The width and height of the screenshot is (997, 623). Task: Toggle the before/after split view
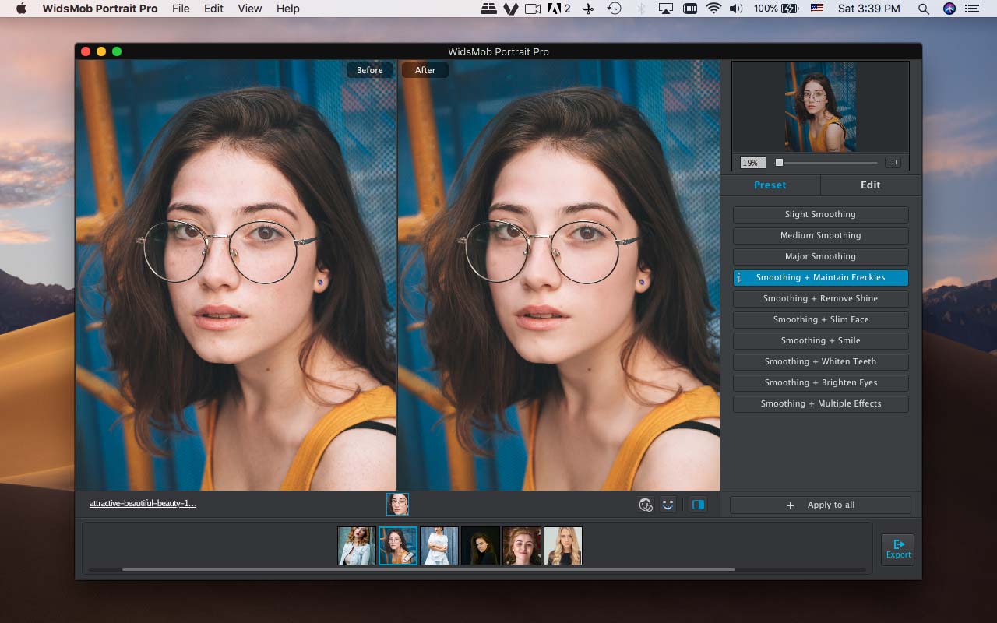pos(698,505)
